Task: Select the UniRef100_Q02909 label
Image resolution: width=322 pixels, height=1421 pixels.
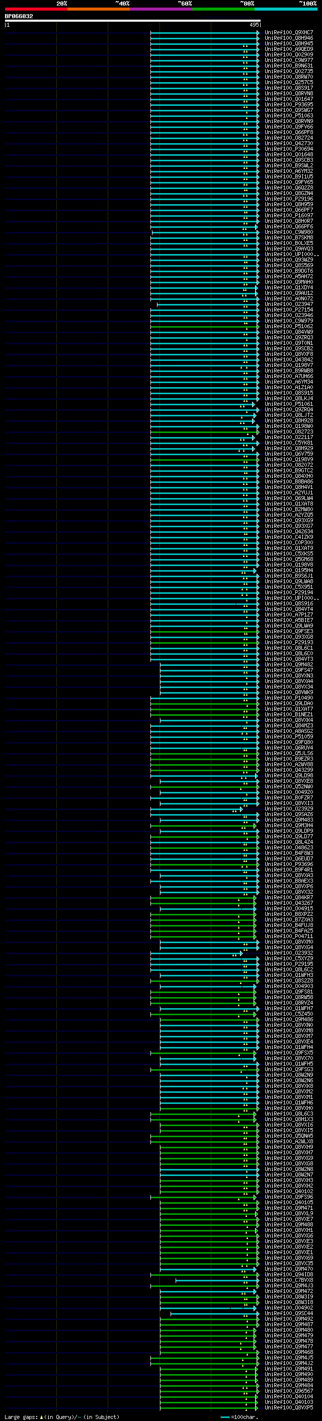Action: (288, 54)
